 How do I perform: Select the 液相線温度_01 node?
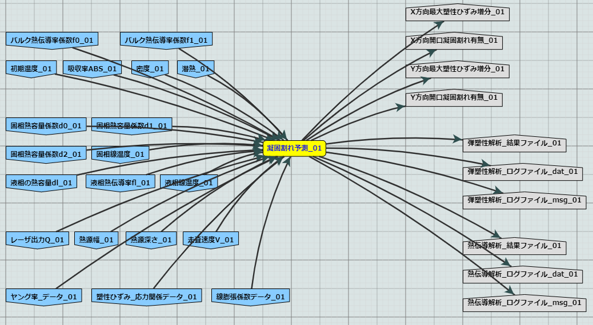click(x=189, y=183)
